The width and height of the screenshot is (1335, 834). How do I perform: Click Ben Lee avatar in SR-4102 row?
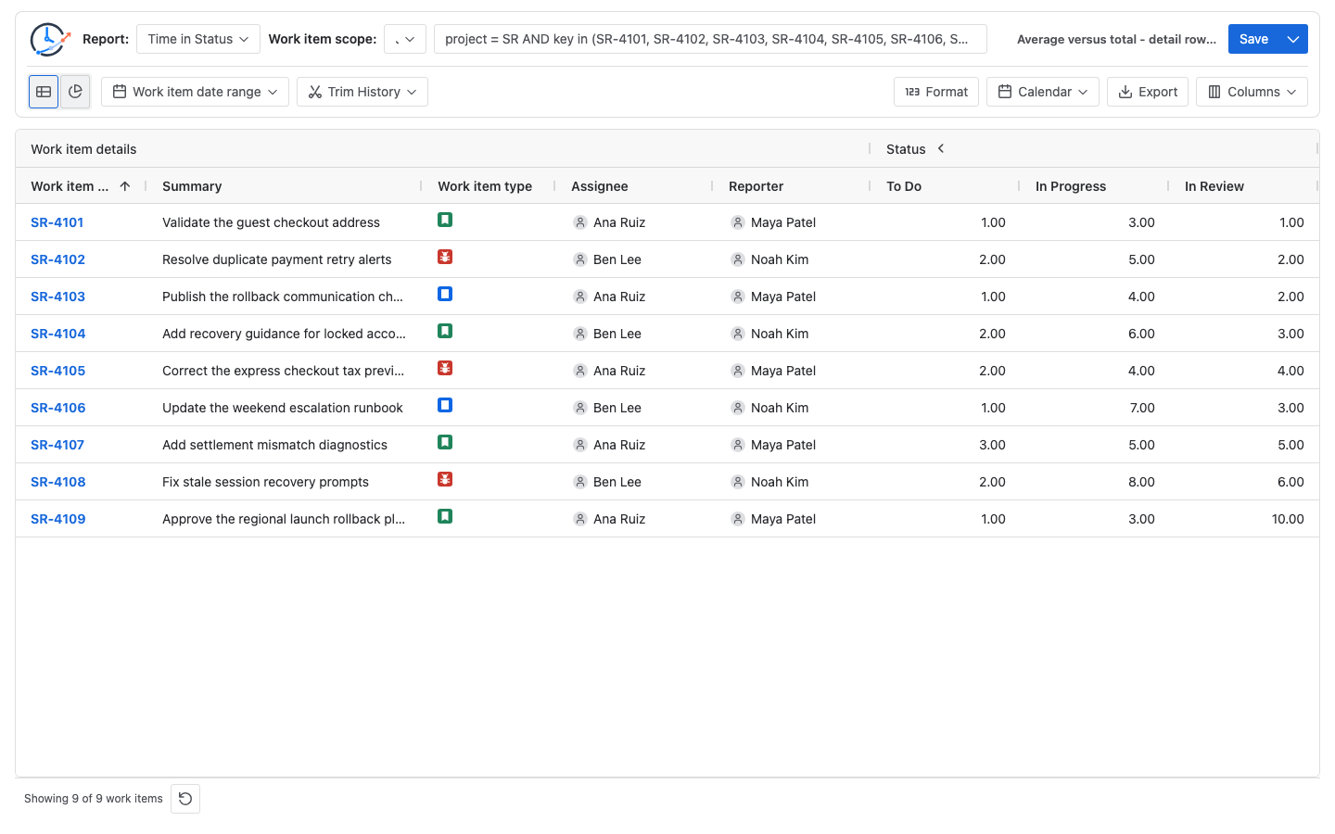pos(580,259)
